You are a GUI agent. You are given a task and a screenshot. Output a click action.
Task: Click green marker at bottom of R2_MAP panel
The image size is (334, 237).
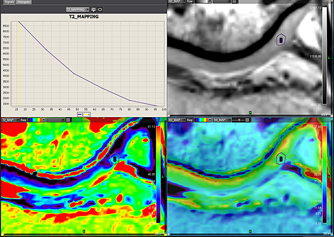pyautogui.click(x=250, y=230)
